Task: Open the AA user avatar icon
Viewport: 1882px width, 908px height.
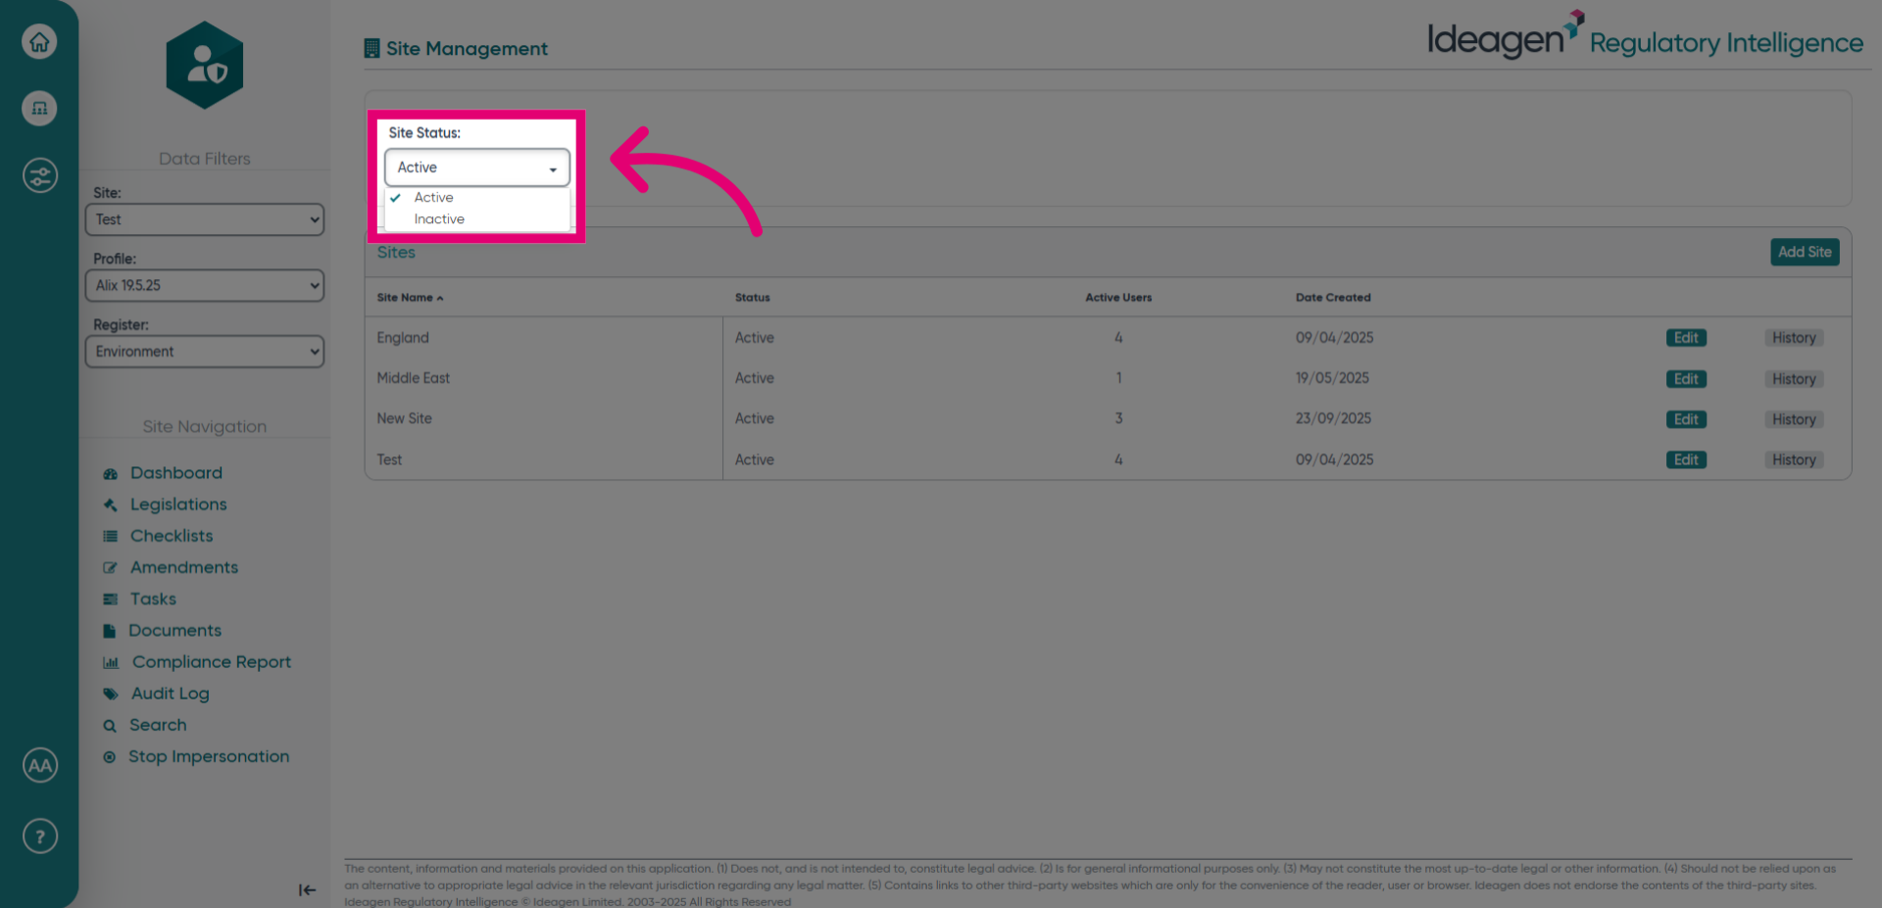Action: (39, 765)
